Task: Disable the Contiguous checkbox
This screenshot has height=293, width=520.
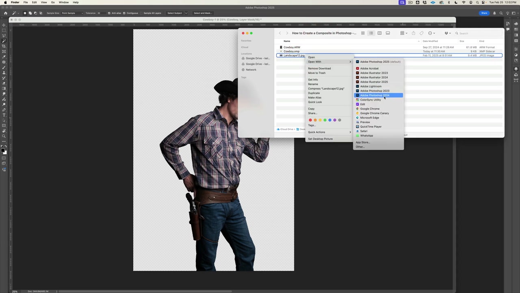Action: (x=124, y=13)
